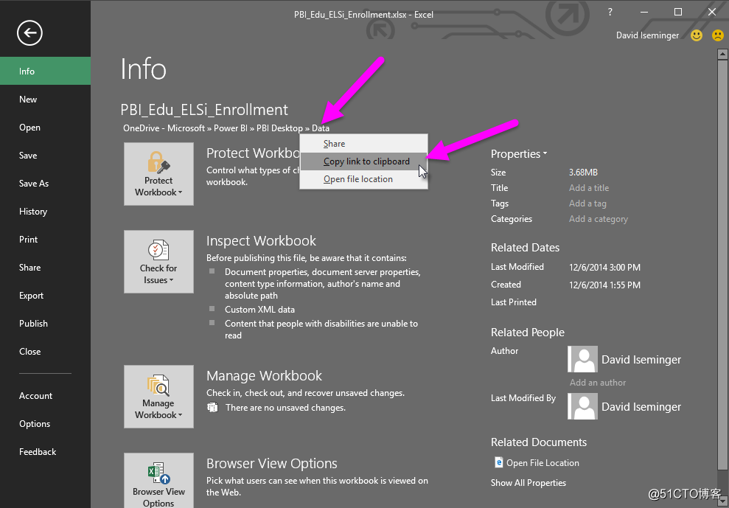Click PBI Desktop in the file path
The height and width of the screenshot is (508, 729).
tap(279, 128)
